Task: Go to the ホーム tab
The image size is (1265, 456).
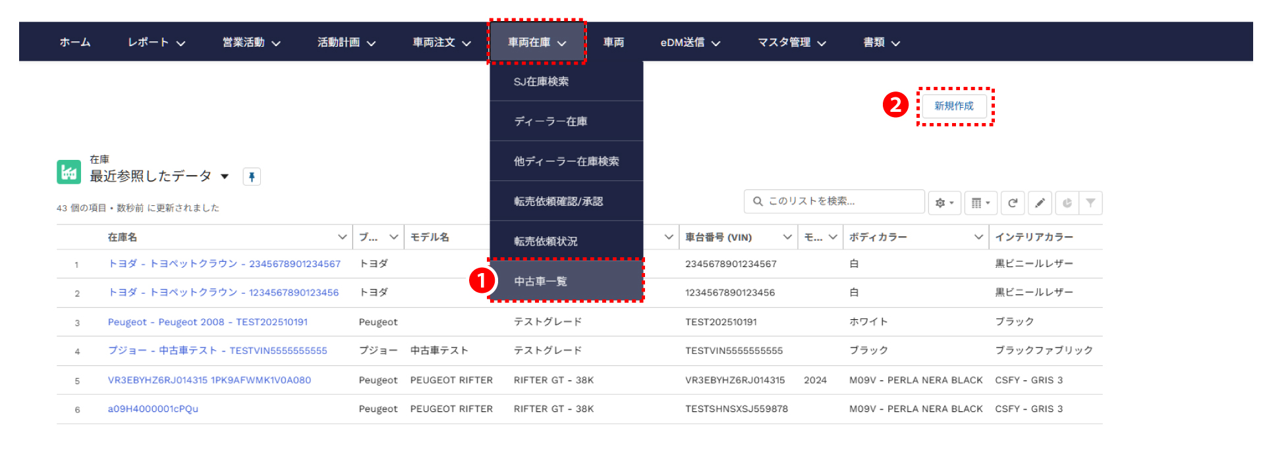Action: (75, 42)
